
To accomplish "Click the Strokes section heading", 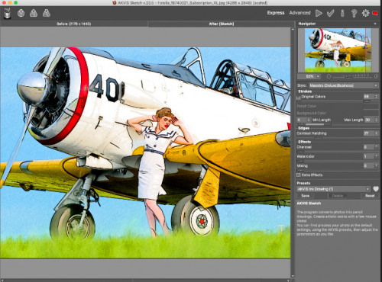I will point(305,91).
